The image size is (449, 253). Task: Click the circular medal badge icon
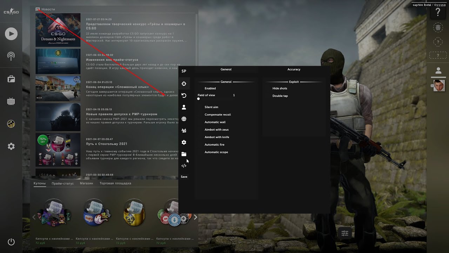click(x=438, y=27)
